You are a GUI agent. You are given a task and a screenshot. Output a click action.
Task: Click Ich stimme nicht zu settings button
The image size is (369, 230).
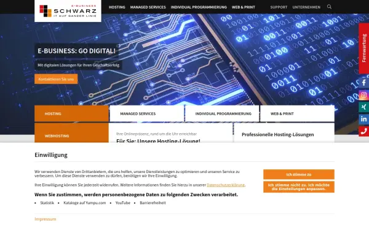(x=299, y=187)
